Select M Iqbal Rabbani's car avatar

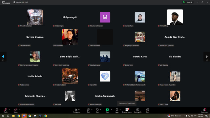70,76
